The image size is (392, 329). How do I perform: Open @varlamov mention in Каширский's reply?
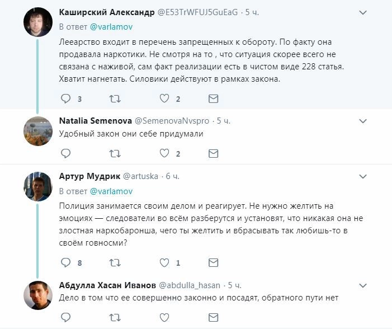(111, 26)
